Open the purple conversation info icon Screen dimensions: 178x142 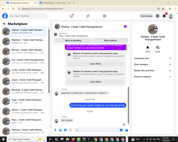pos(125,27)
